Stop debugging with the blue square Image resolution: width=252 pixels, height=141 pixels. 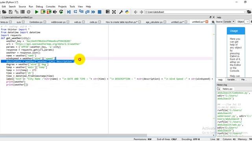[x=100, y=12]
